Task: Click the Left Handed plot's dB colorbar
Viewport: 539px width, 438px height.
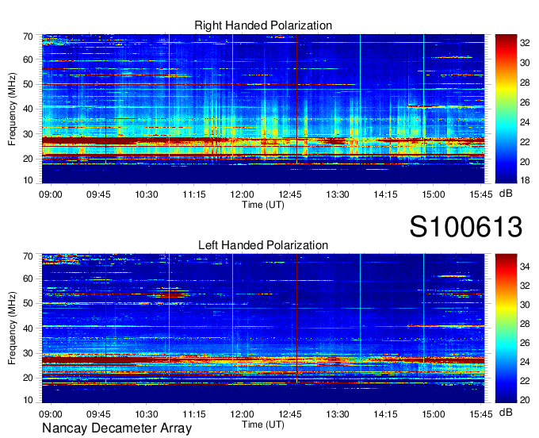Action: [x=506, y=328]
